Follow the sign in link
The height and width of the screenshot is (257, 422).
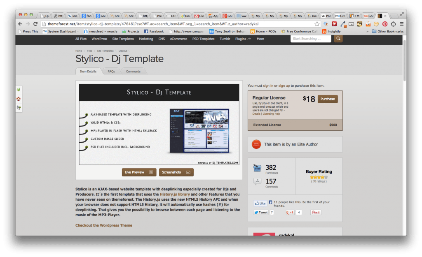click(x=268, y=86)
